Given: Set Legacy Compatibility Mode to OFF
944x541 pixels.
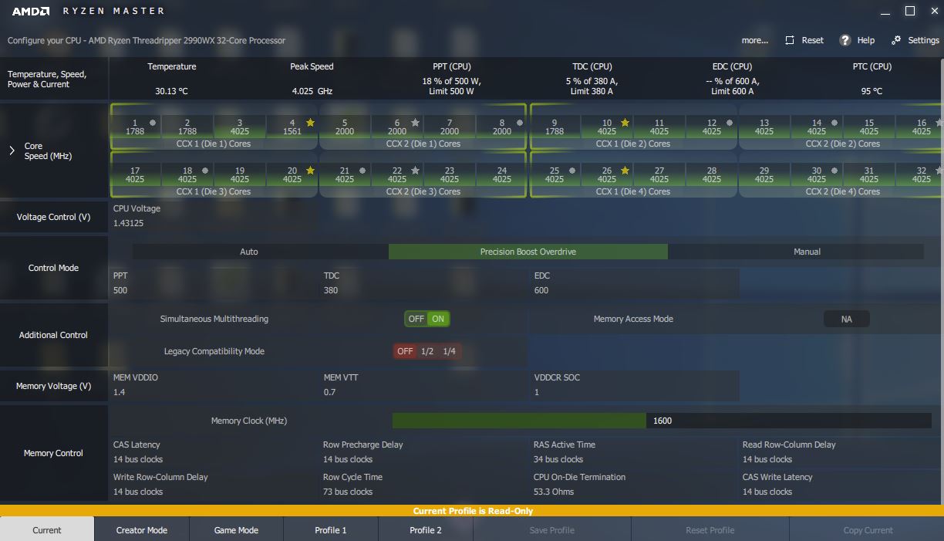Looking at the screenshot, I should coord(405,351).
